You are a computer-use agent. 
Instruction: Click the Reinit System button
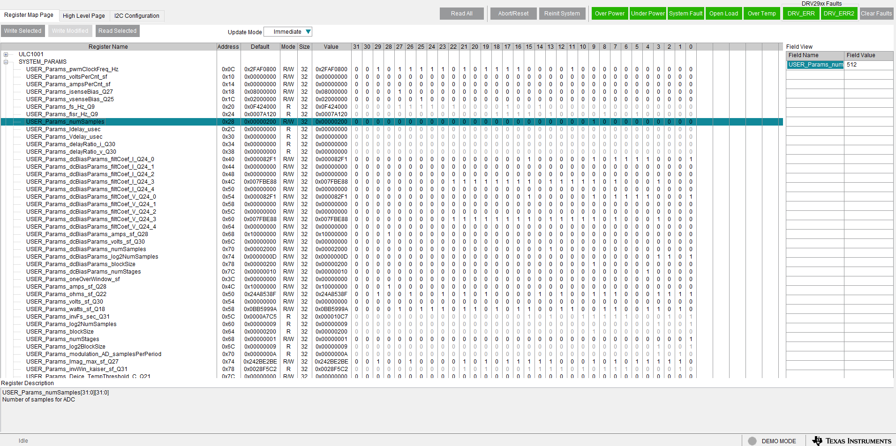(562, 13)
